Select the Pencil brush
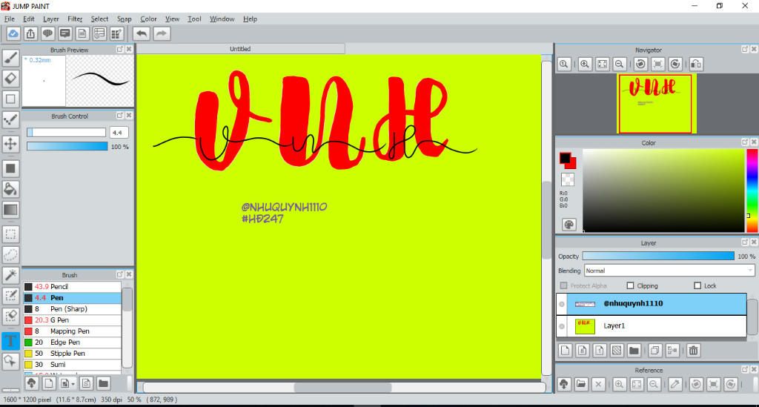Image resolution: width=759 pixels, height=407 pixels. click(x=72, y=286)
